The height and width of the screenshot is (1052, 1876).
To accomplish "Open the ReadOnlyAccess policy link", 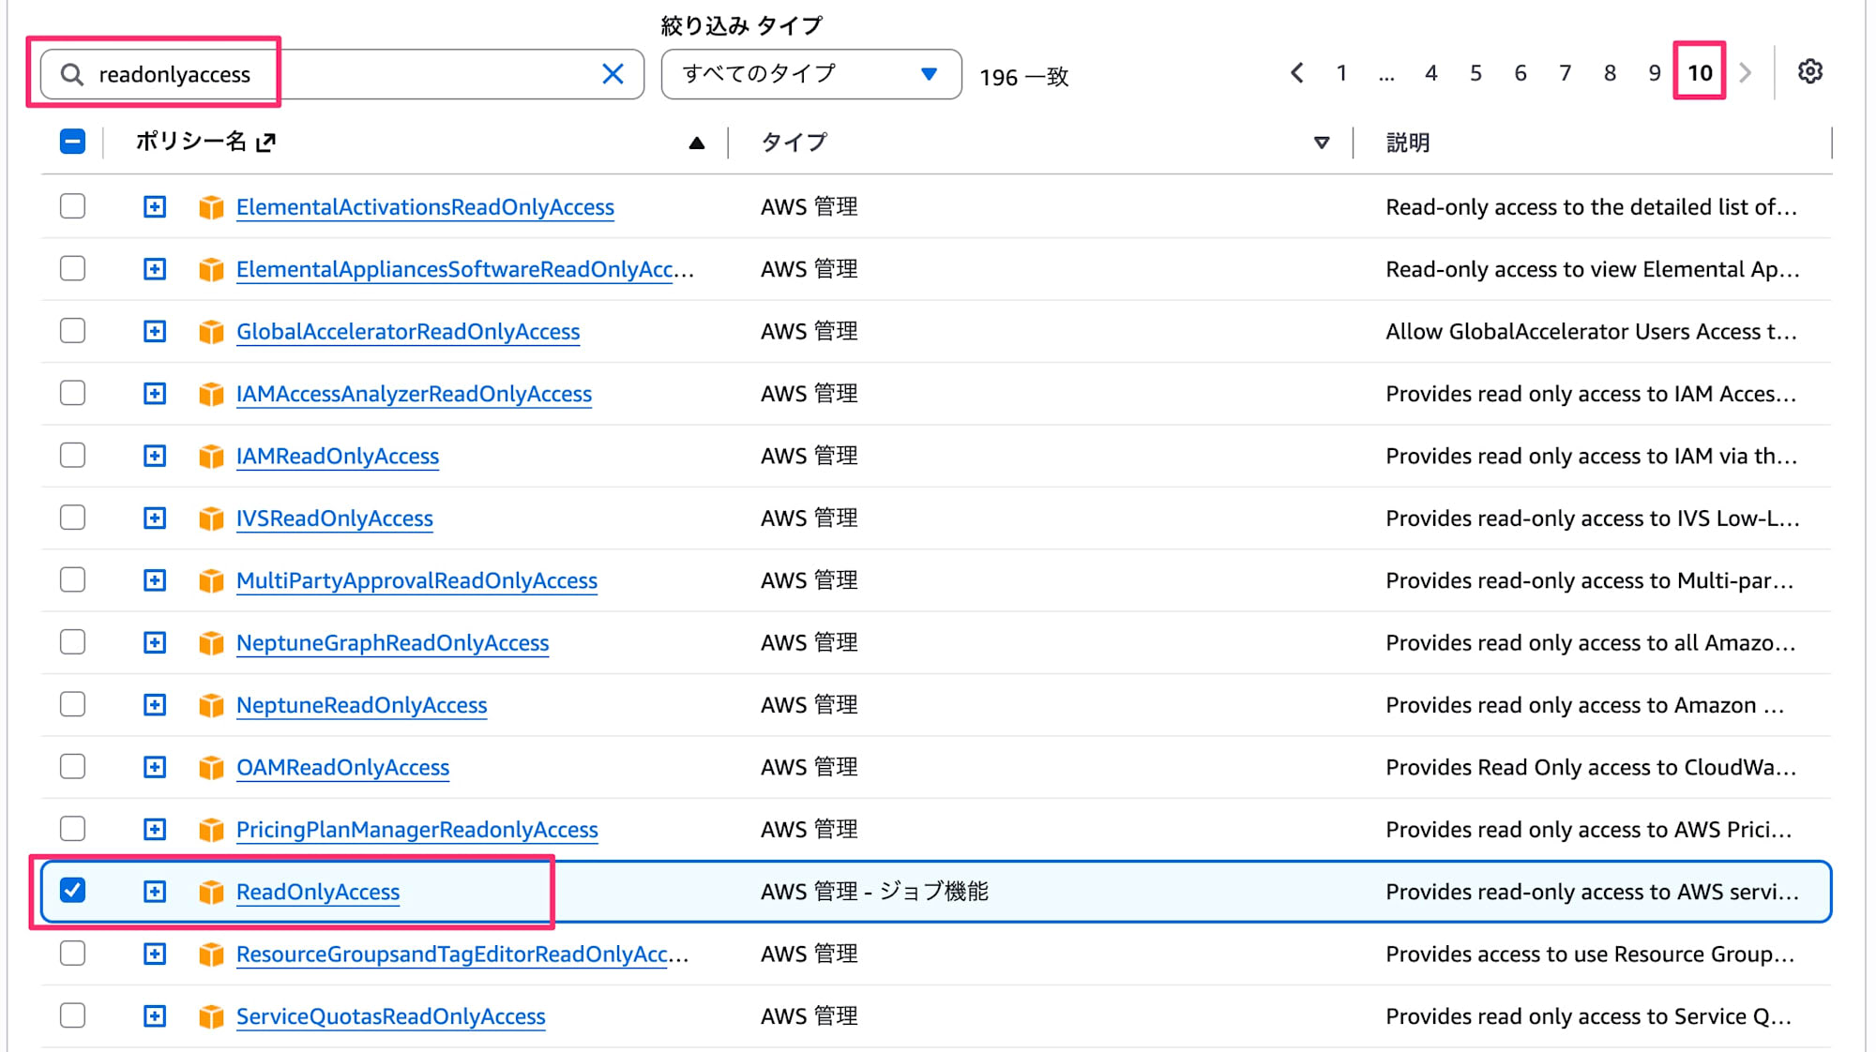I will click(318, 892).
